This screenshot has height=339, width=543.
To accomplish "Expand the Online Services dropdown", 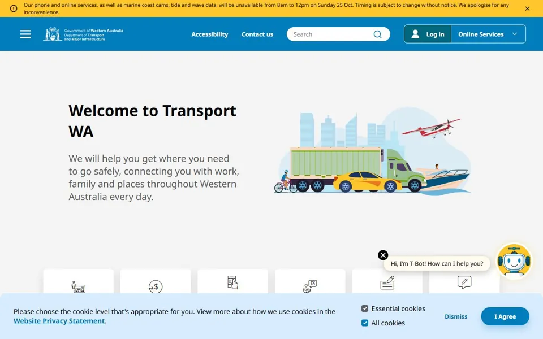I will [x=488, y=34].
